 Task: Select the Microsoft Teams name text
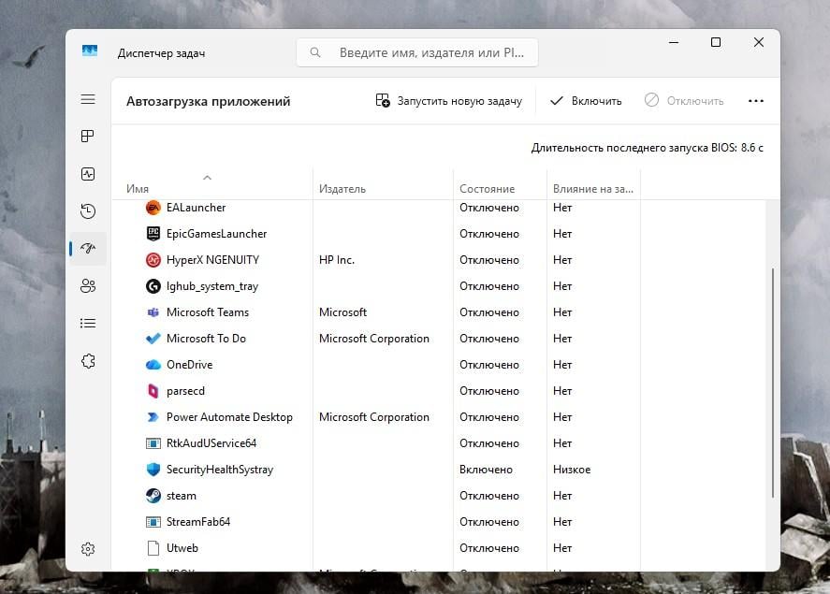pyautogui.click(x=208, y=312)
